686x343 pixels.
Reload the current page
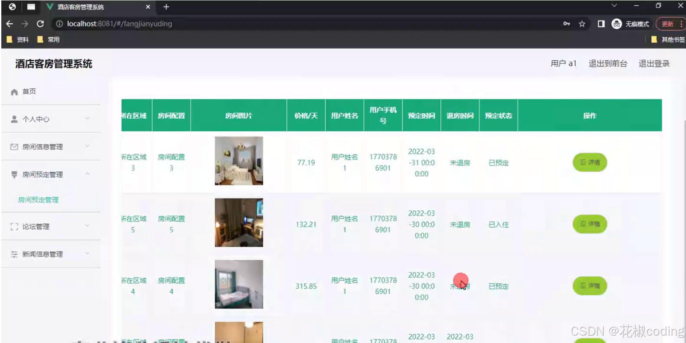(40, 24)
